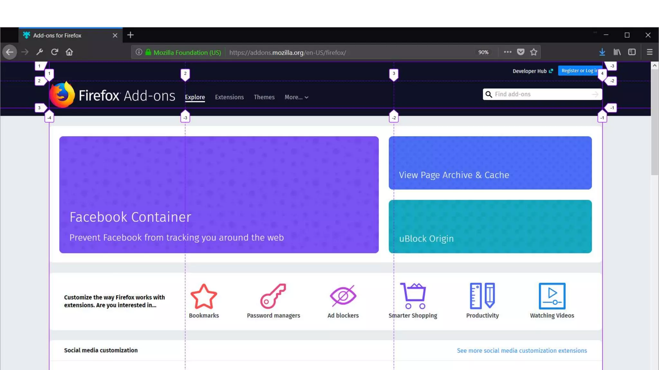659x370 pixels.
Task: Open page actions three-dot menu
Action: (x=507, y=52)
